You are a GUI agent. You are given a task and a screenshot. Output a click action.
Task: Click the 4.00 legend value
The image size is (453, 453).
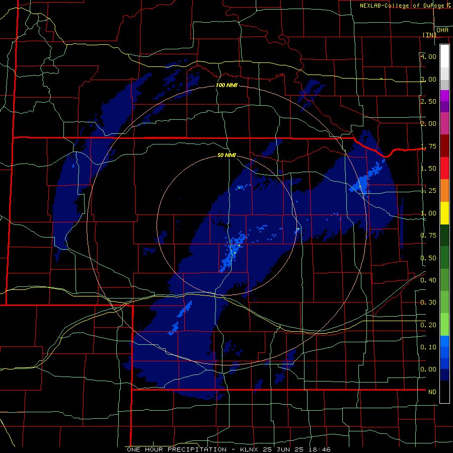point(428,56)
